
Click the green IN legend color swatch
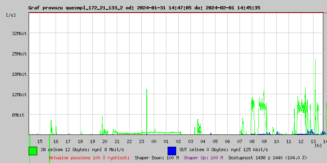pos(33,150)
